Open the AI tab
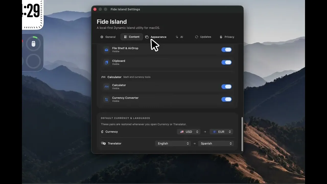The width and height of the screenshot is (327, 184). [179, 37]
